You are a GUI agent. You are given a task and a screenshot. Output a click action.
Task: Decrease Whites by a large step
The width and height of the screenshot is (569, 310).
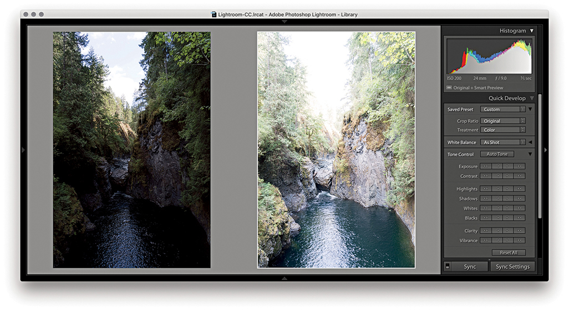point(486,209)
